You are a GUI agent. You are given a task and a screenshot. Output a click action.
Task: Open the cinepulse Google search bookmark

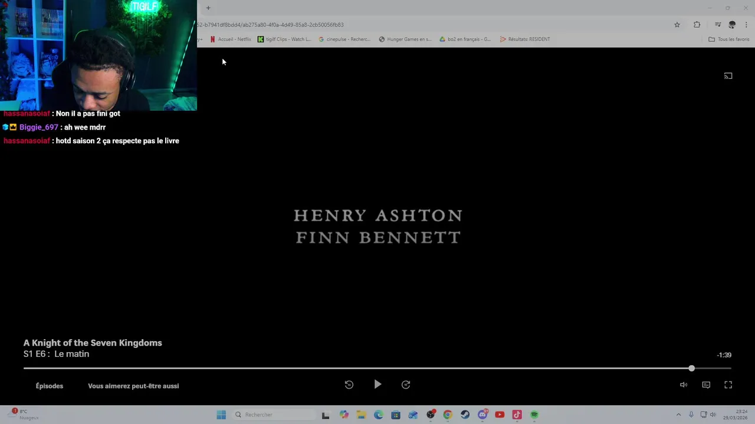tap(344, 39)
